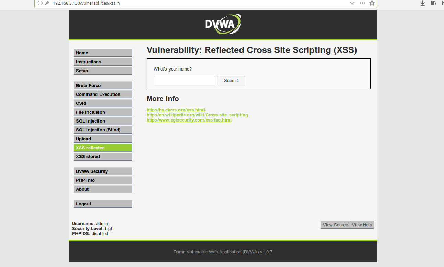Click the "What's your name?" text field
444x267 pixels.
pyautogui.click(x=185, y=81)
